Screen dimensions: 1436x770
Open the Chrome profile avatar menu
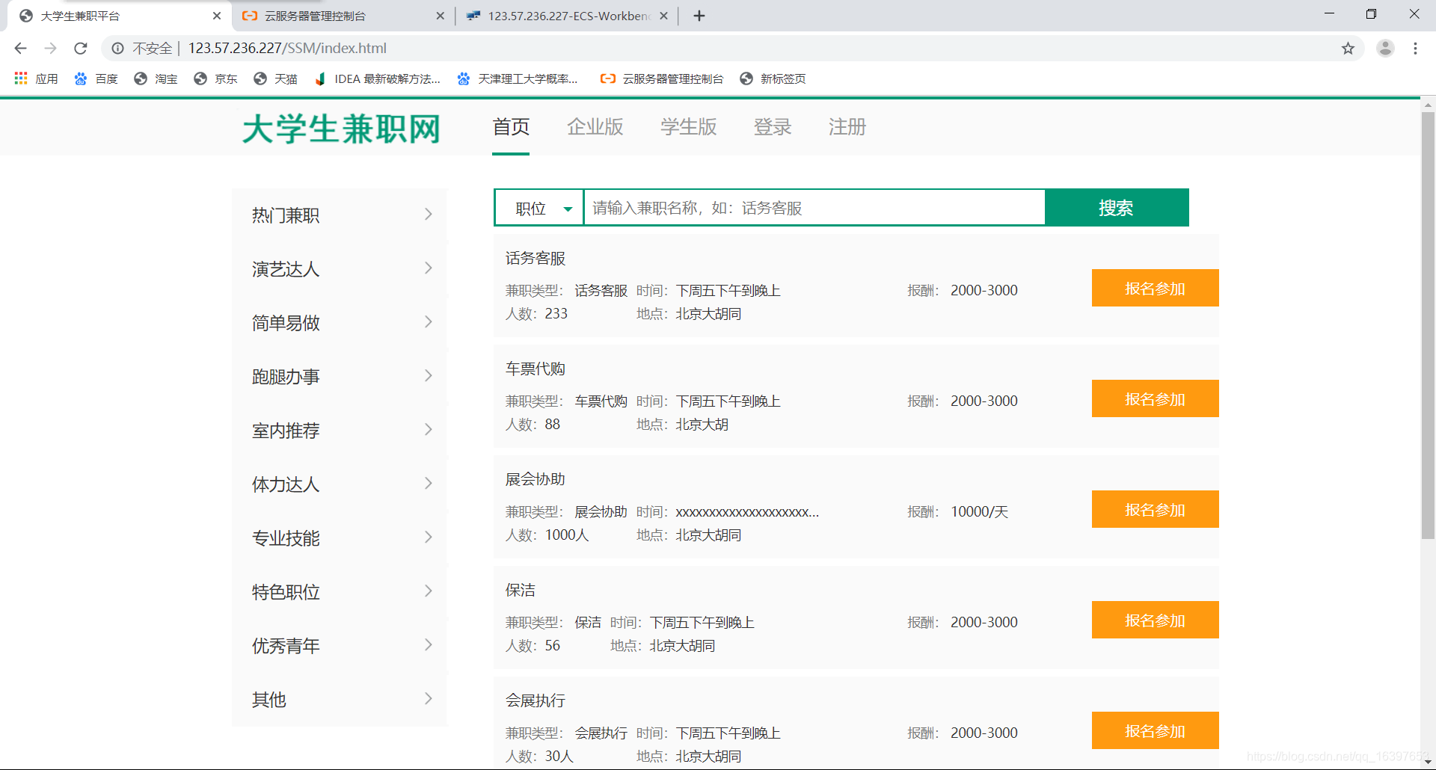coord(1385,49)
